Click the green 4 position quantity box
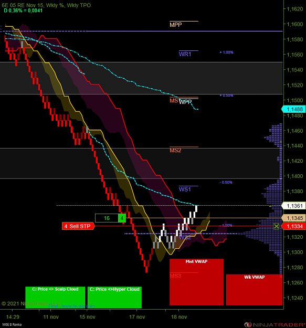The height and width of the screenshot is (328, 306). click(x=122, y=218)
